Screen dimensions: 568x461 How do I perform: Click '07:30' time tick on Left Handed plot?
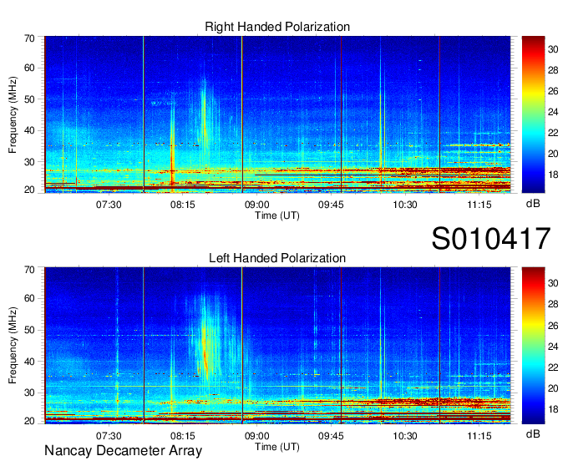coord(109,436)
